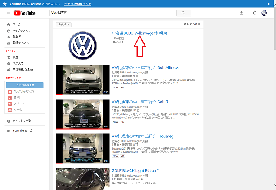The height and width of the screenshot is (190, 276).
Task: Click the page vertical scrollbar thumb
Action: (275, 28)
